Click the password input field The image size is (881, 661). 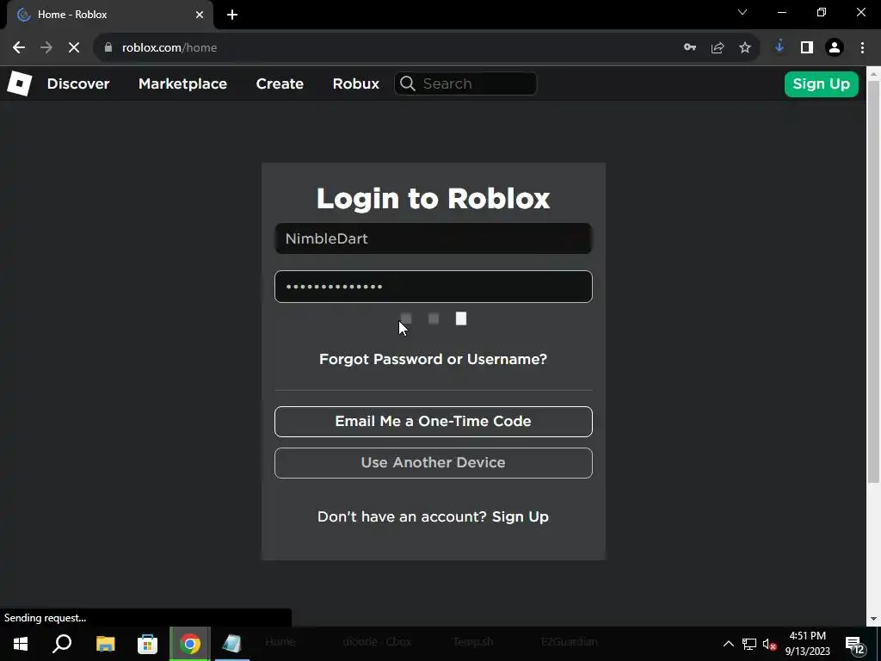(x=434, y=287)
